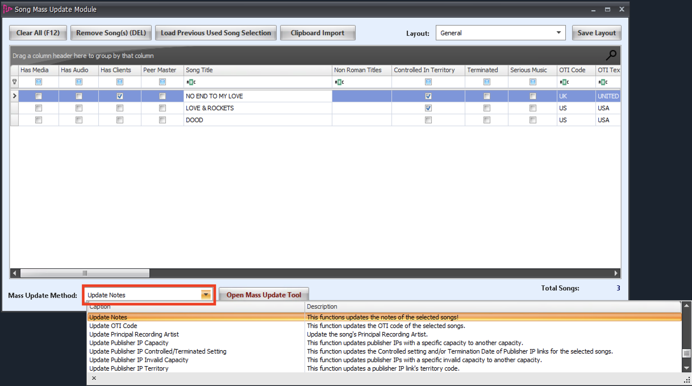The image size is (692, 386).
Task: Click the Song Title filter ABC icon
Action: pos(191,82)
